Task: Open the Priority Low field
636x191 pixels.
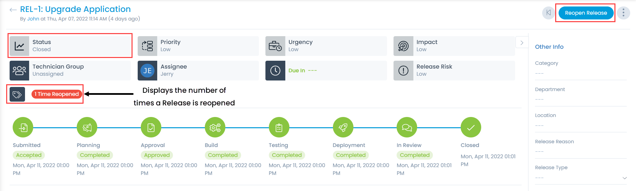Action: pos(198,46)
